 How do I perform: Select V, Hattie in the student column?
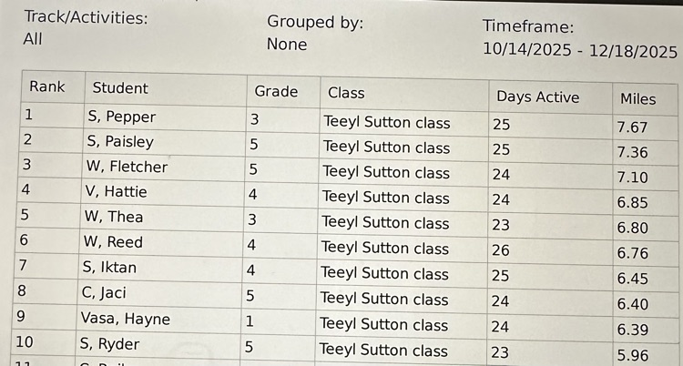coord(116,191)
